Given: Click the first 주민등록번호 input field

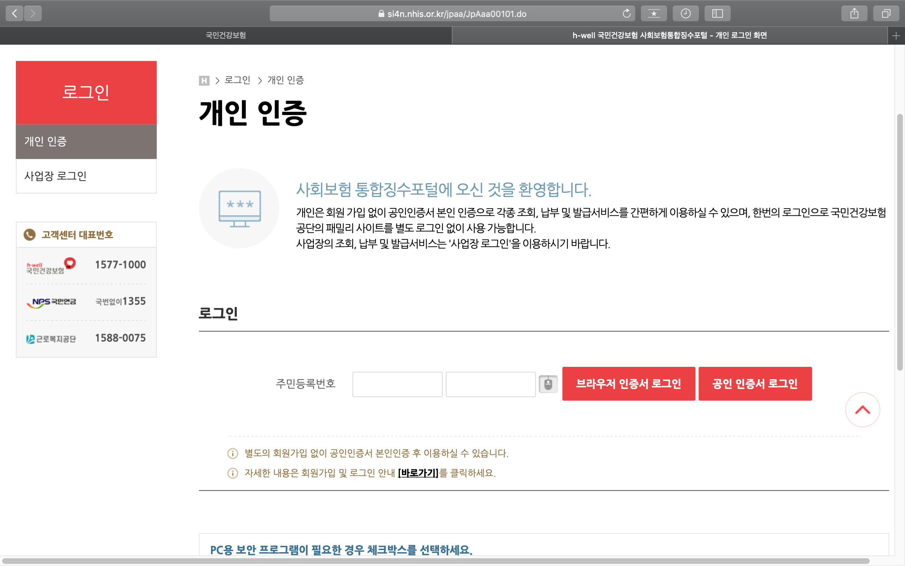Looking at the screenshot, I should tap(397, 384).
